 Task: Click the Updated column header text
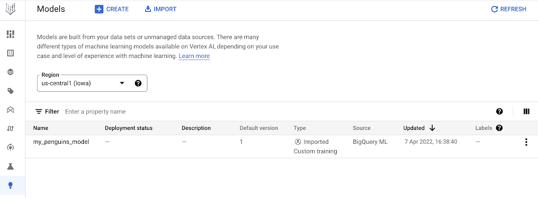click(414, 128)
